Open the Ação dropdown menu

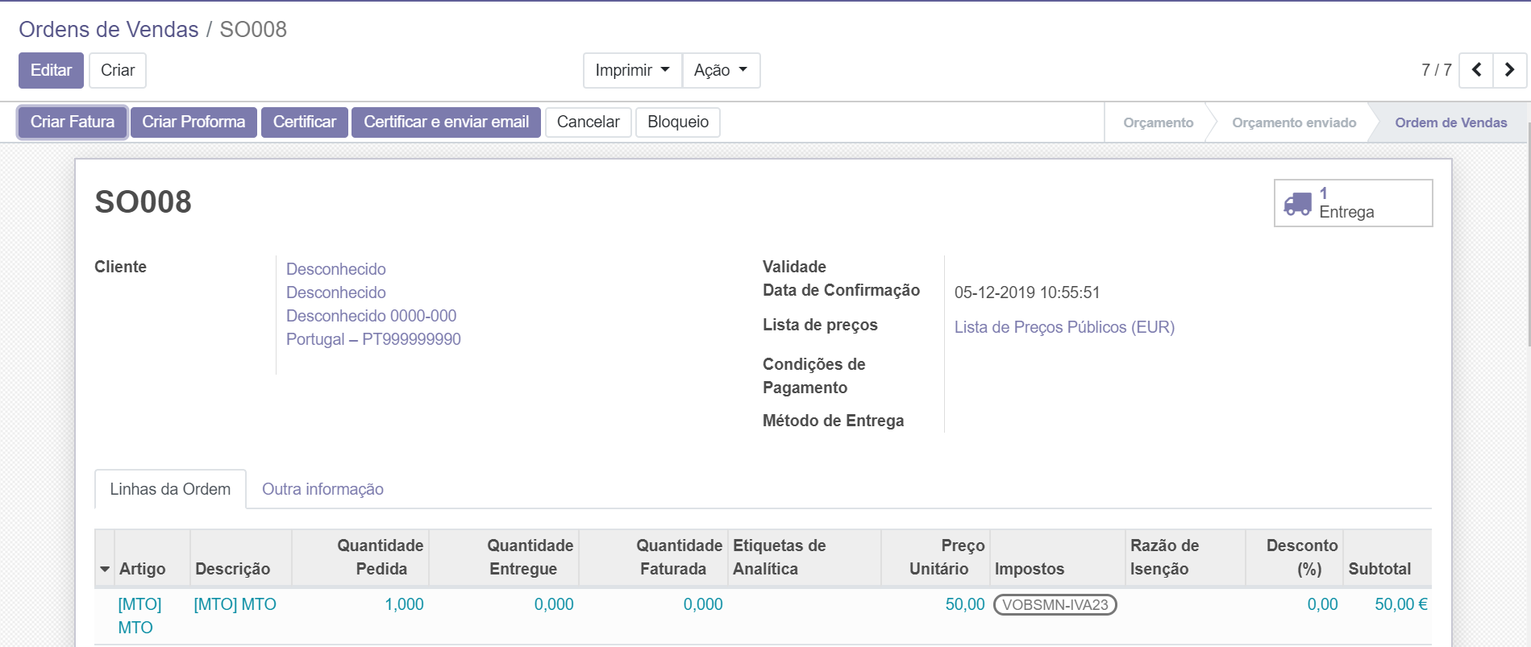click(720, 70)
